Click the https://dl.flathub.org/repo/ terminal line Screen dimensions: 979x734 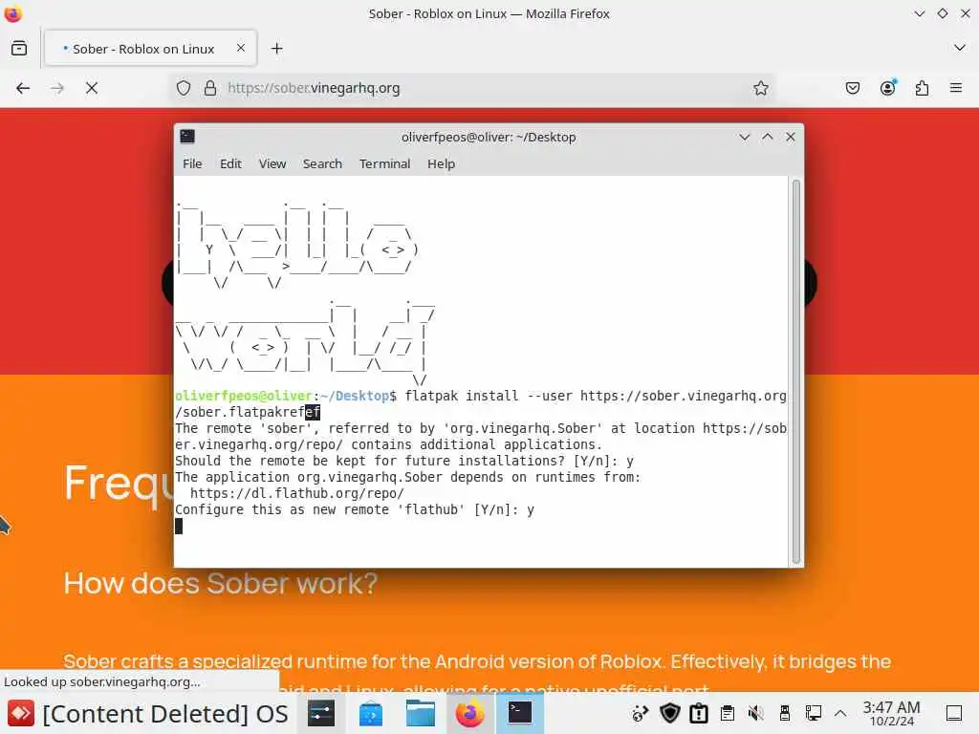pyautogui.click(x=297, y=494)
